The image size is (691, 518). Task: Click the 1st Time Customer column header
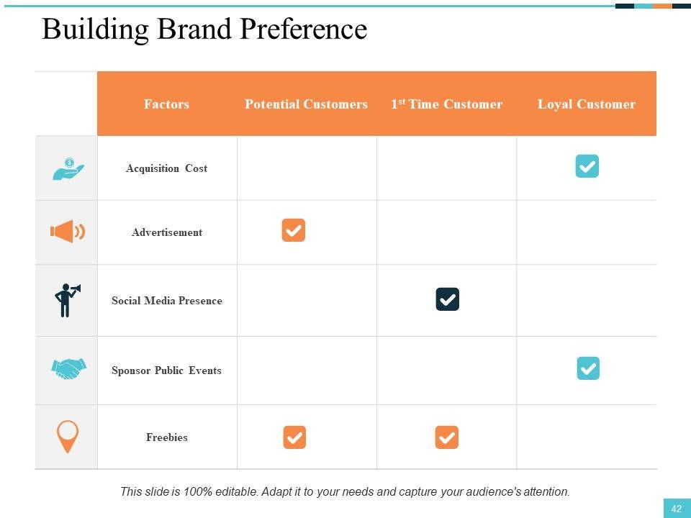[x=446, y=104]
